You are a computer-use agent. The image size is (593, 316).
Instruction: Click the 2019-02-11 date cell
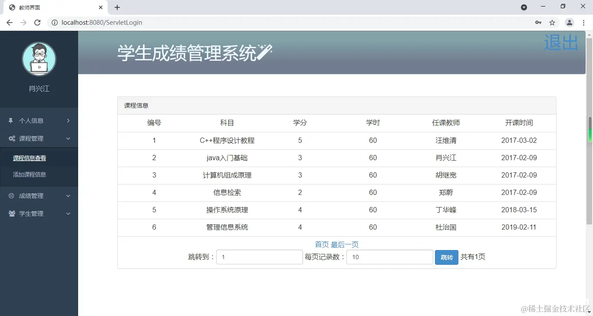pyautogui.click(x=519, y=227)
